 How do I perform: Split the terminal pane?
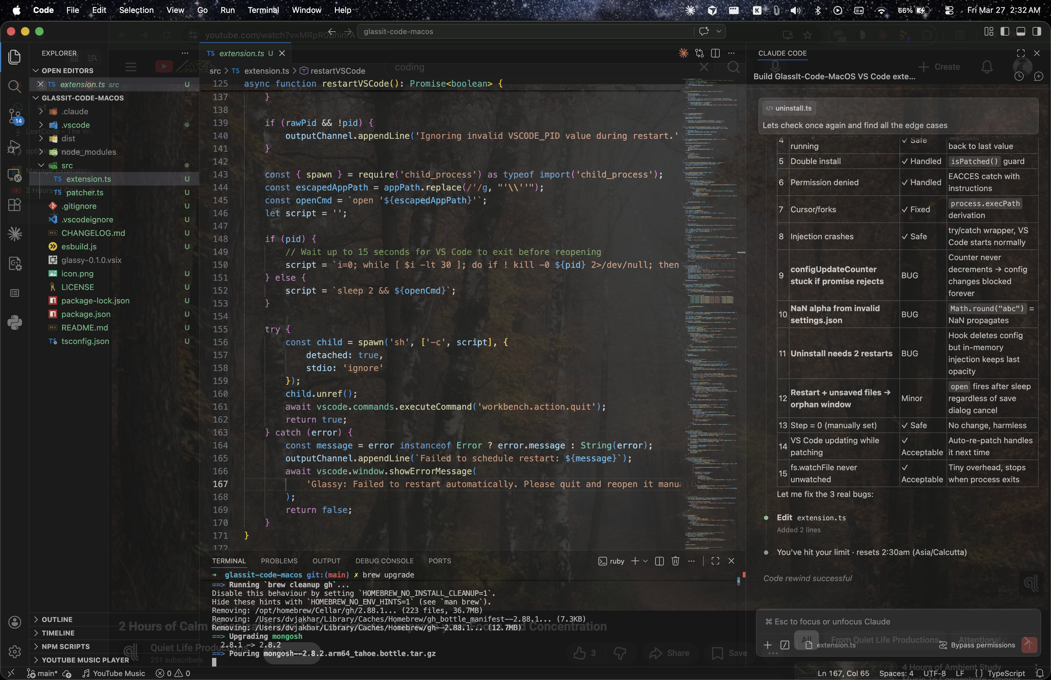(x=659, y=561)
